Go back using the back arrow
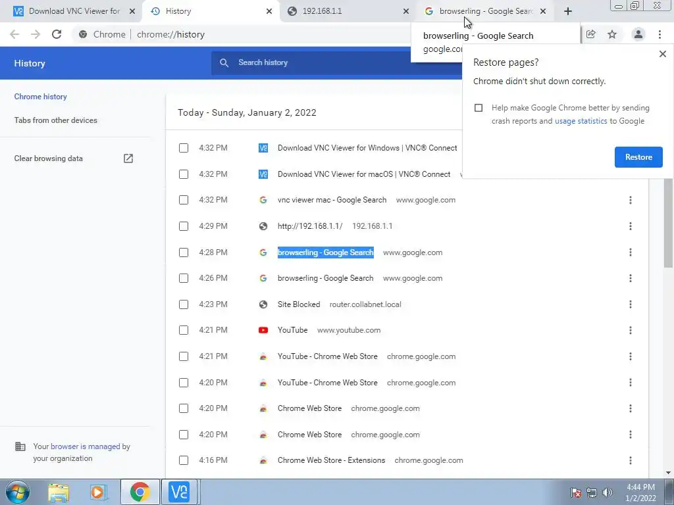This screenshot has width=674, height=505. tap(14, 34)
